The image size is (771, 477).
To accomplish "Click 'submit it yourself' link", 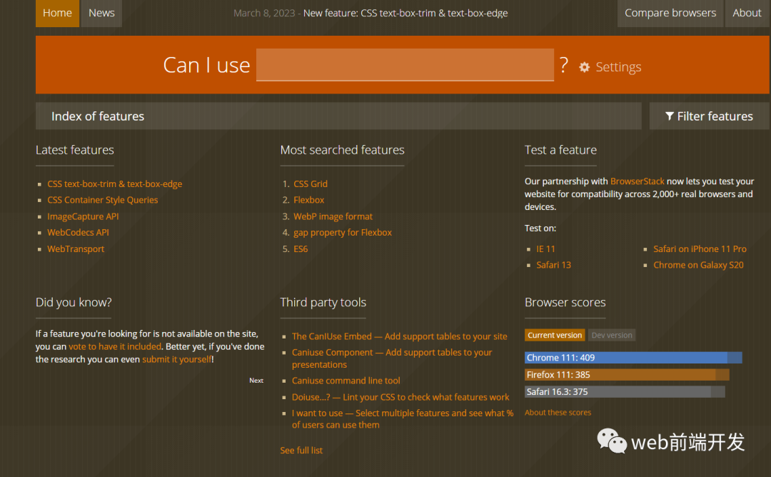I will pyautogui.click(x=176, y=359).
